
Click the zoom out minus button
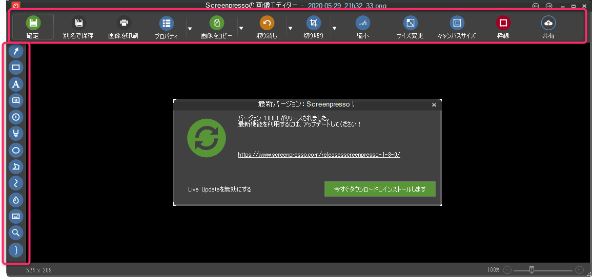(x=507, y=270)
